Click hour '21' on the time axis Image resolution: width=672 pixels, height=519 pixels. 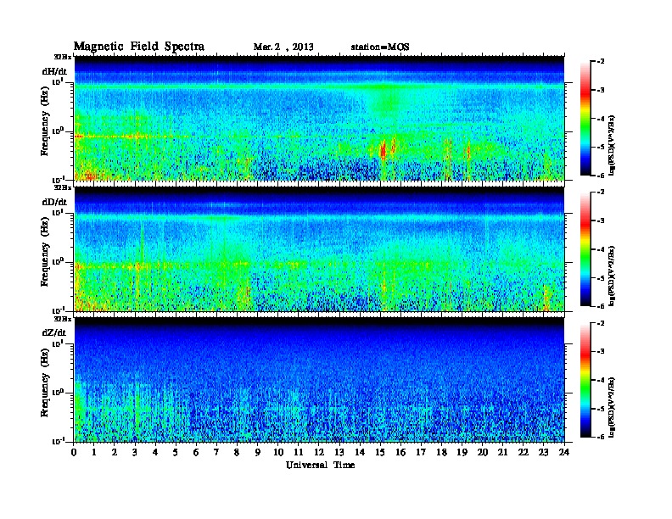tap(502, 452)
